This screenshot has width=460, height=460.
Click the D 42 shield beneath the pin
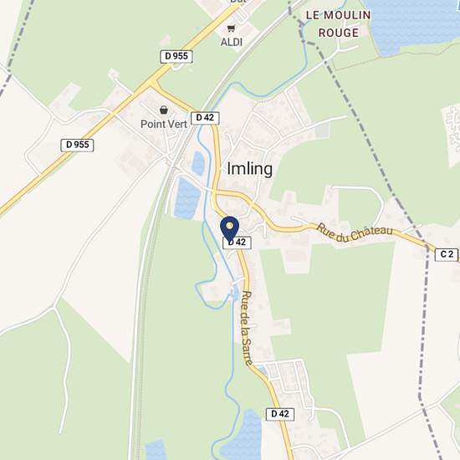(x=237, y=243)
